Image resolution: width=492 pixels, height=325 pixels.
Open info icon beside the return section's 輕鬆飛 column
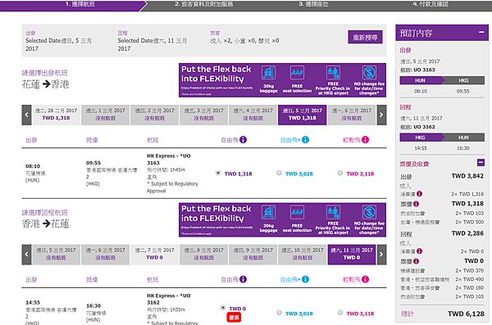[365, 279]
